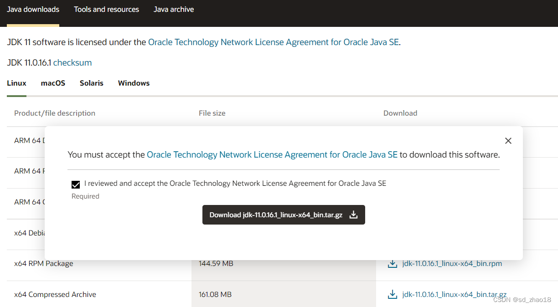
Task: Click the download arrow inside the Download button
Action: (x=353, y=215)
